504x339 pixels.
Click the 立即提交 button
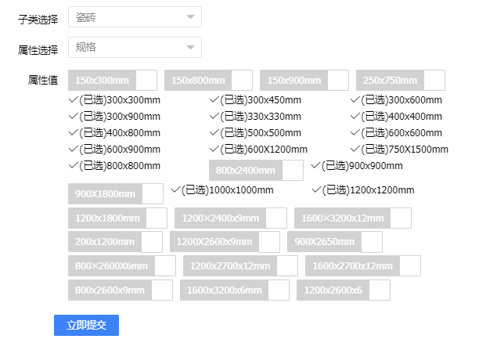click(86, 325)
